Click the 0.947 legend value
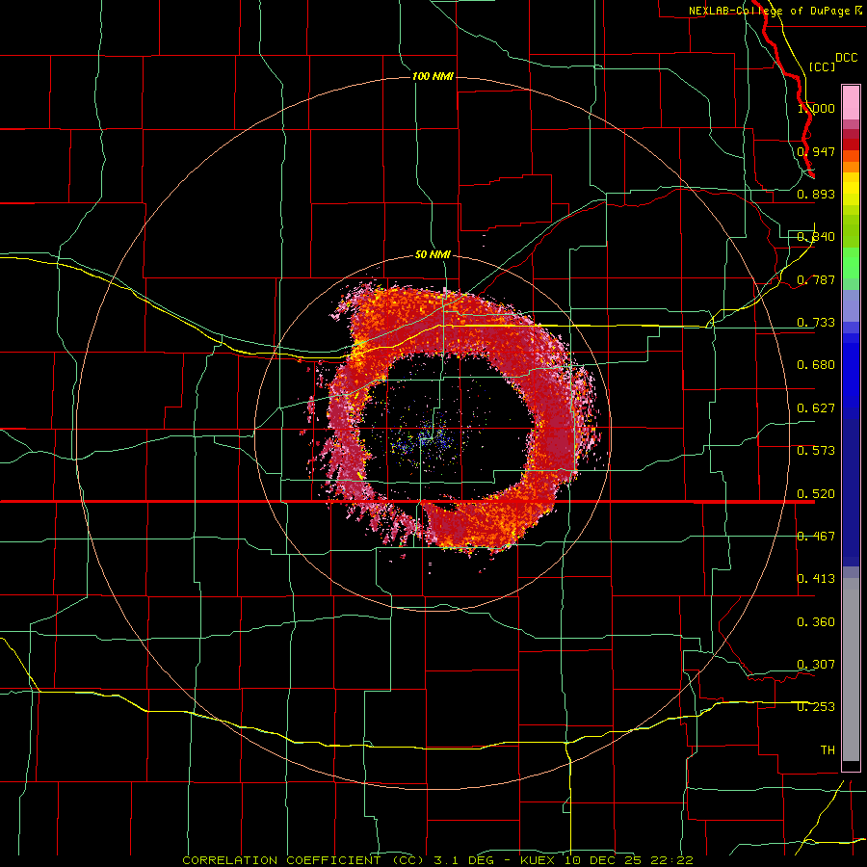 click(x=816, y=151)
